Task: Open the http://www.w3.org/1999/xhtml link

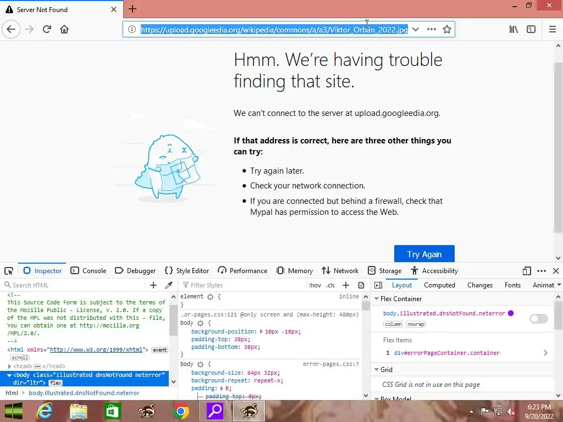Action: pos(96,350)
